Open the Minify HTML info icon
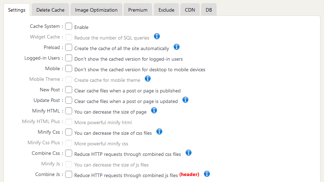The height and width of the screenshot is (182, 324). tap(154, 110)
